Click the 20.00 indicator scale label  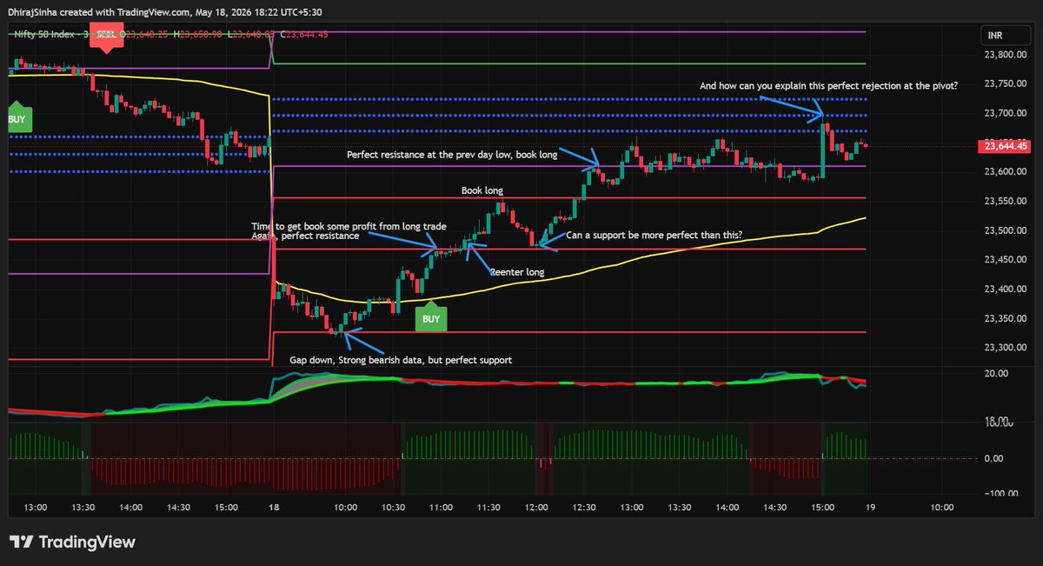click(995, 374)
